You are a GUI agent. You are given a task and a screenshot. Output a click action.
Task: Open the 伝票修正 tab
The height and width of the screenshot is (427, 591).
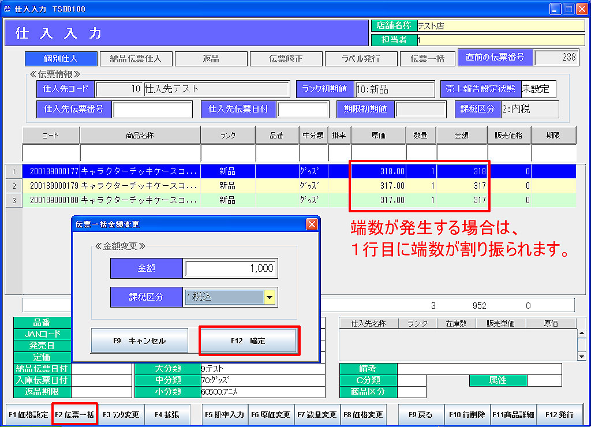click(x=285, y=59)
